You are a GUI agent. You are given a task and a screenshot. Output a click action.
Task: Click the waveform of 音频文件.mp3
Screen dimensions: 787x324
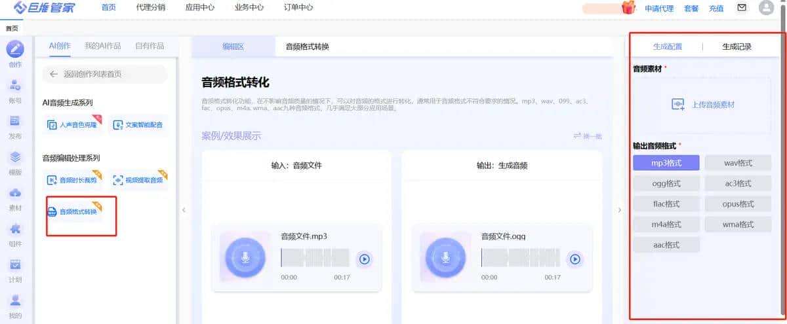click(315, 257)
